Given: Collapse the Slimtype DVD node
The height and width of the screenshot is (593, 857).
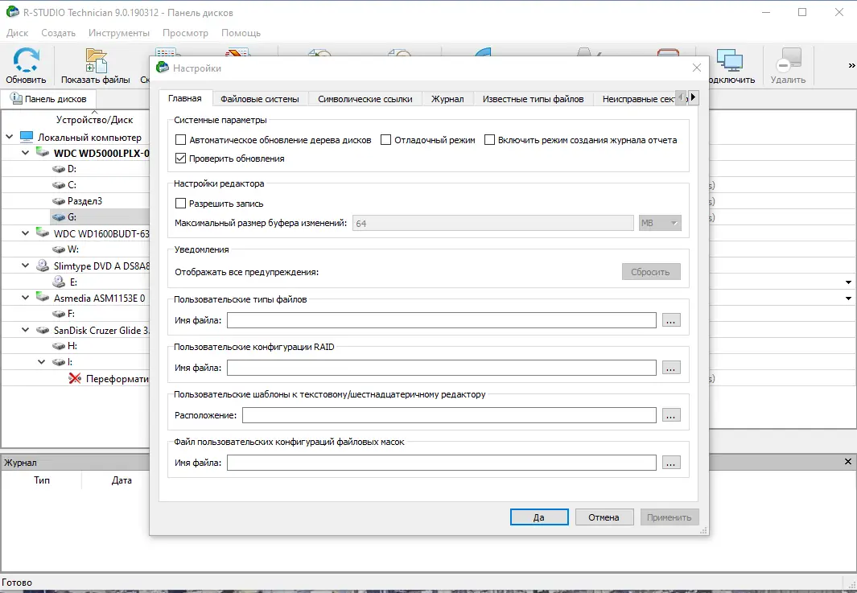Looking at the screenshot, I should point(26,266).
